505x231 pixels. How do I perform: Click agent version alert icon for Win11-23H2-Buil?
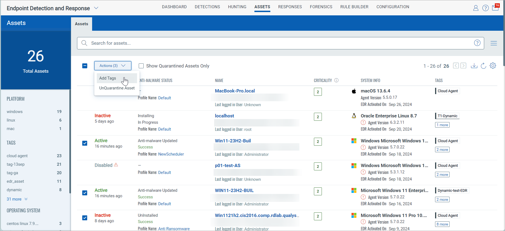363,147
